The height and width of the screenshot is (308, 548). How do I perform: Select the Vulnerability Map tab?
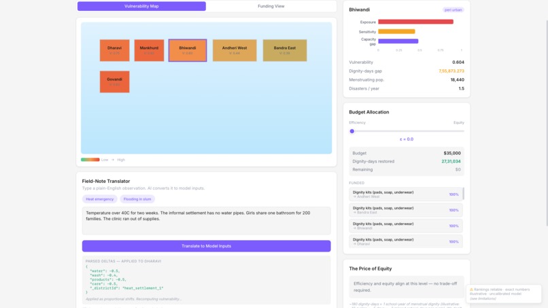[x=141, y=6]
